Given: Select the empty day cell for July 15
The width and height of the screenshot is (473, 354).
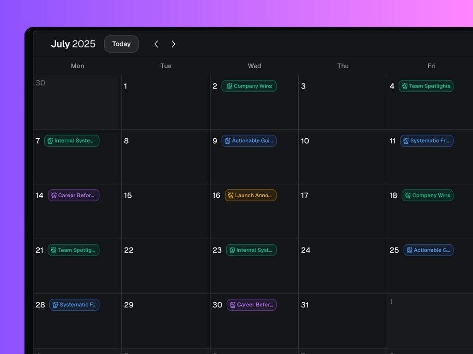Looking at the screenshot, I should pos(165,212).
